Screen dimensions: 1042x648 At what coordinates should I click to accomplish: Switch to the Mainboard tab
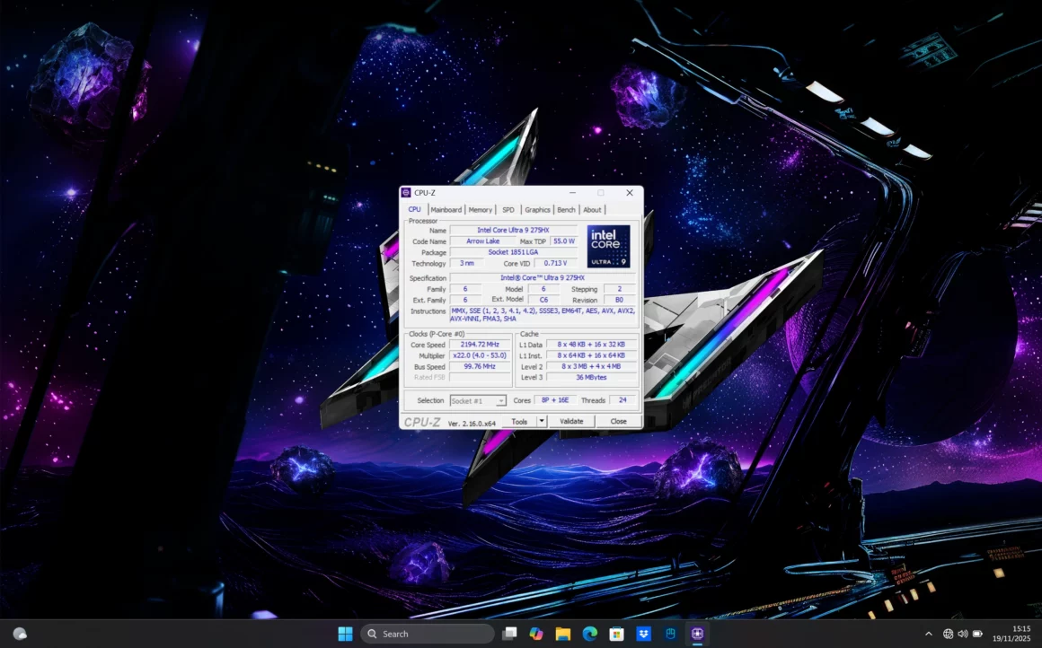pos(446,209)
